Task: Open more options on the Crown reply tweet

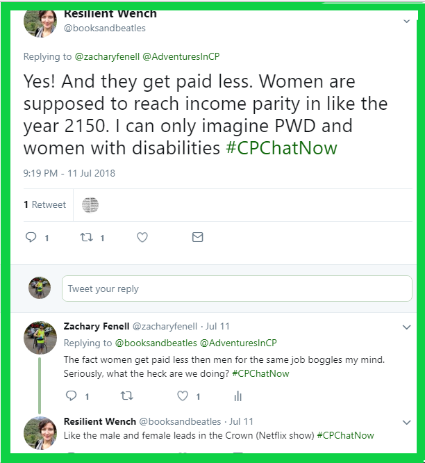Action: (407, 422)
